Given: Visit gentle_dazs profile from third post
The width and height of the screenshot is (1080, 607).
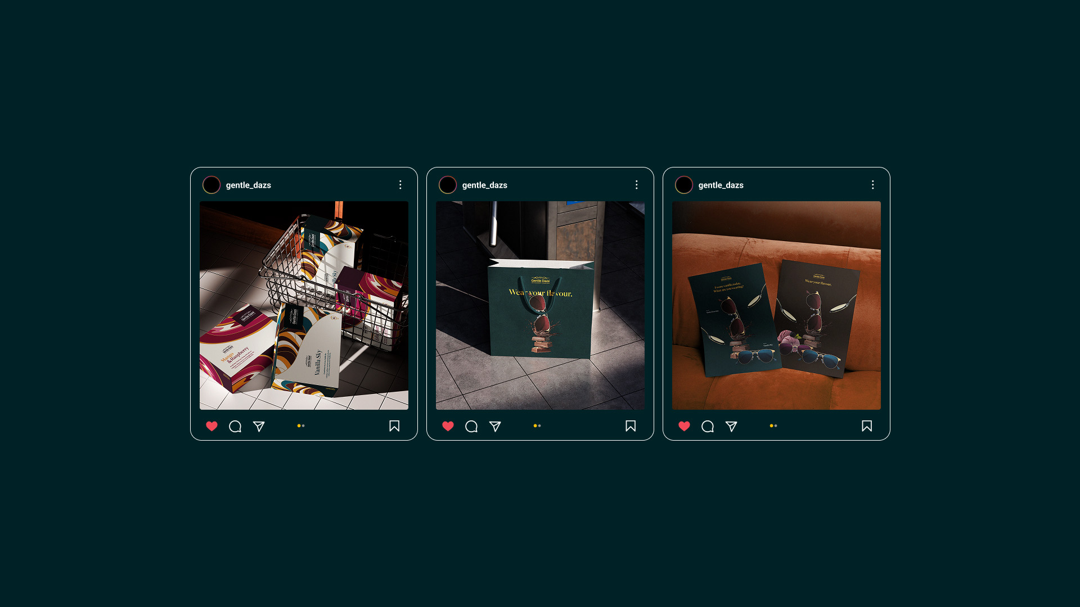Looking at the screenshot, I should (x=721, y=185).
